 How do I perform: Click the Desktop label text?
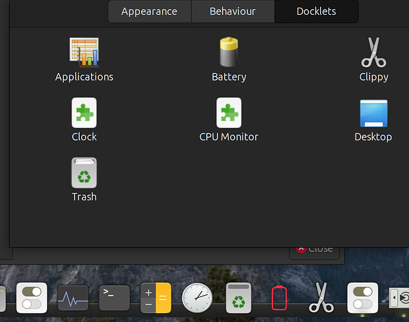374,137
